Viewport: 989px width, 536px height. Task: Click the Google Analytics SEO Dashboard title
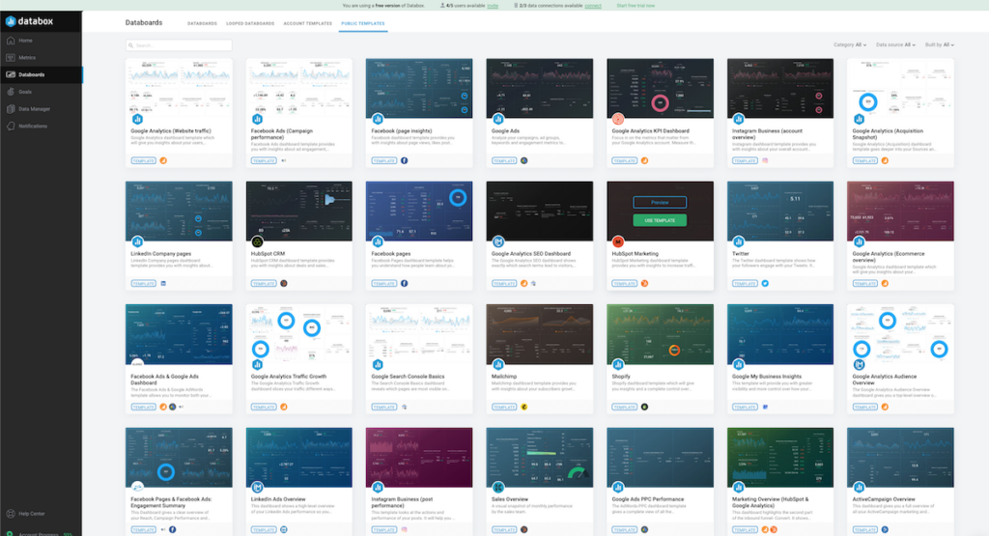[531, 253]
